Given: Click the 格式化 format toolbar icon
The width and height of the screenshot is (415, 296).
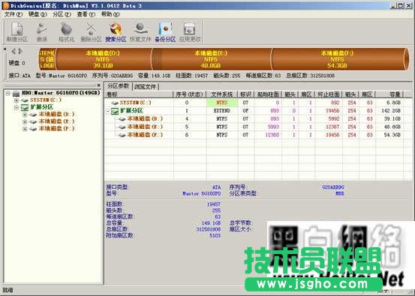Looking at the screenshot, I should pyautogui.click(x=67, y=32).
